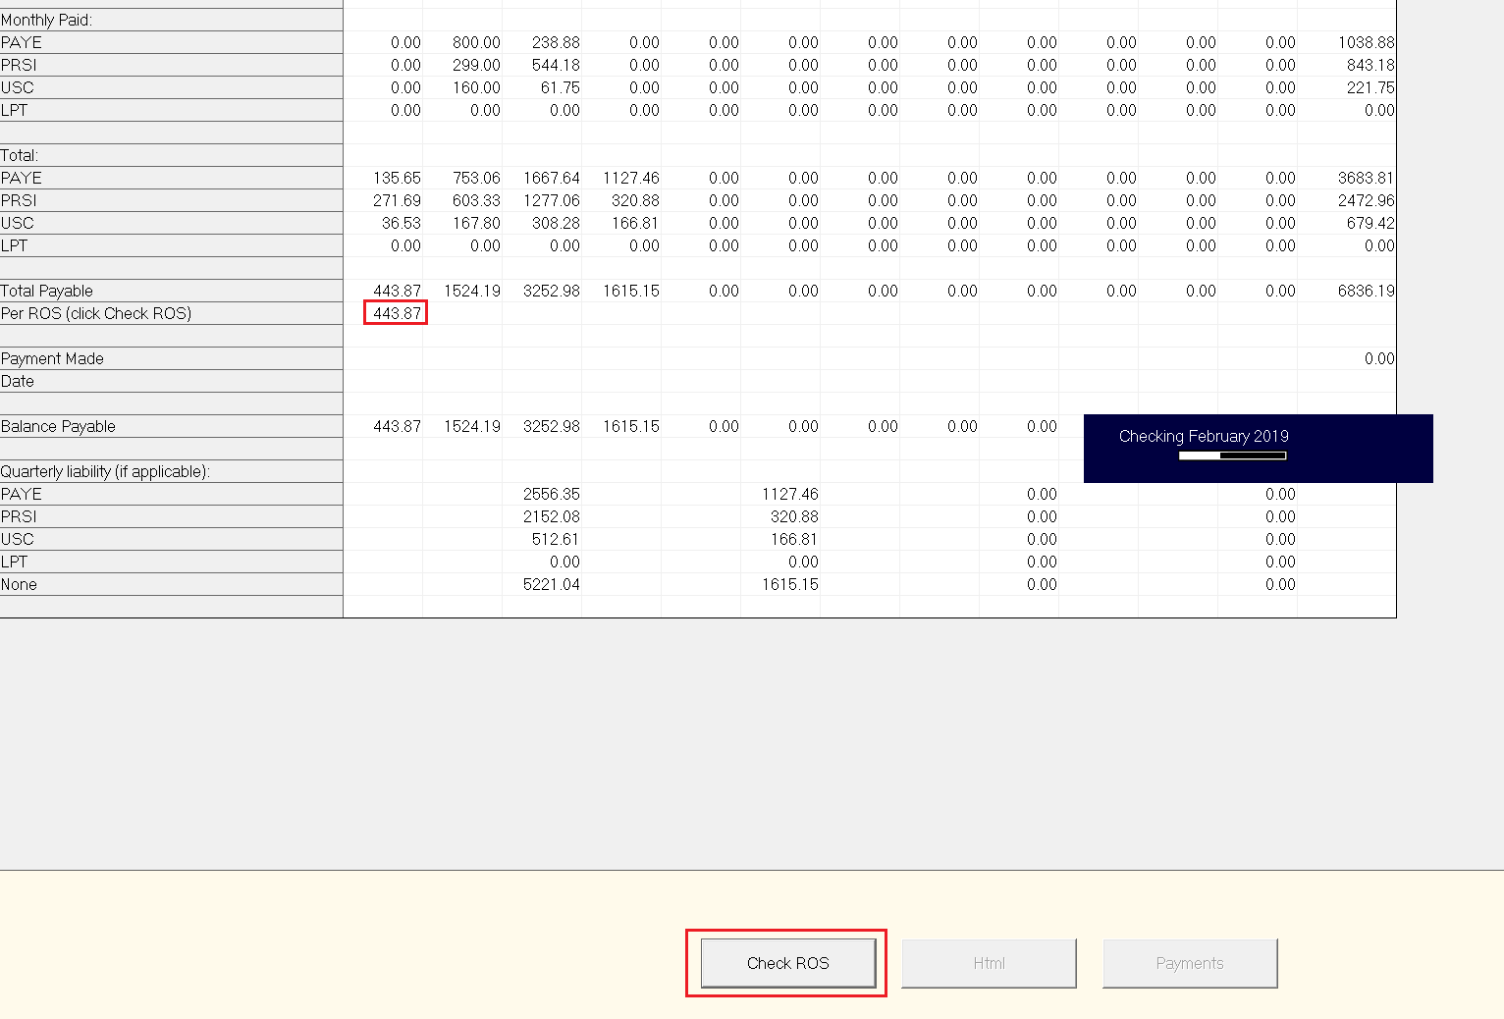Screen dimensions: 1504x1019
Task: Select the Total Payable cell 3252.98
Action: tap(551, 291)
